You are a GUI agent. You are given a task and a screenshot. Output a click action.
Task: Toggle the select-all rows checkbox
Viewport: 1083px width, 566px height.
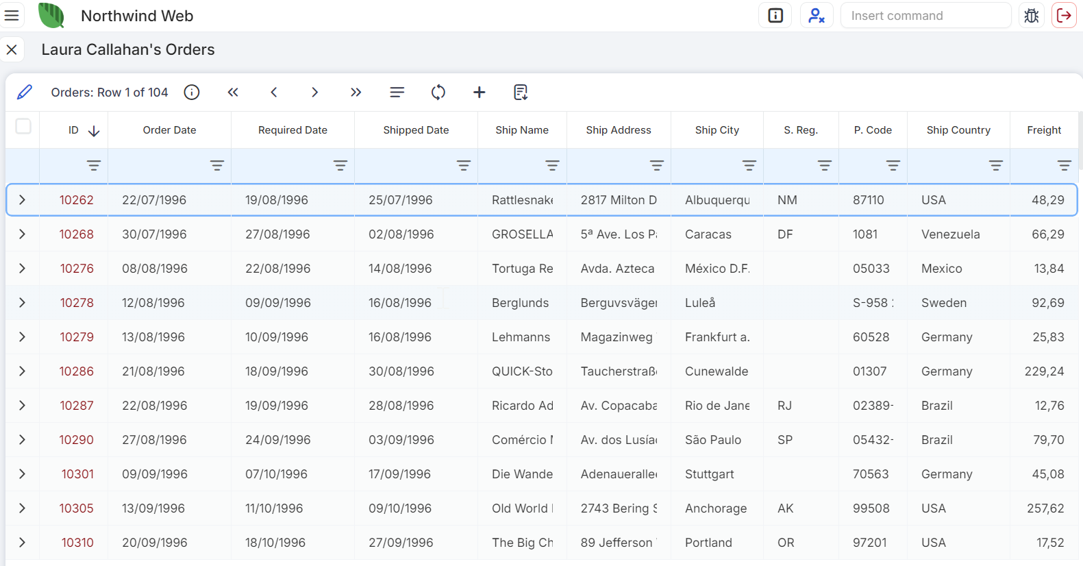point(23,126)
